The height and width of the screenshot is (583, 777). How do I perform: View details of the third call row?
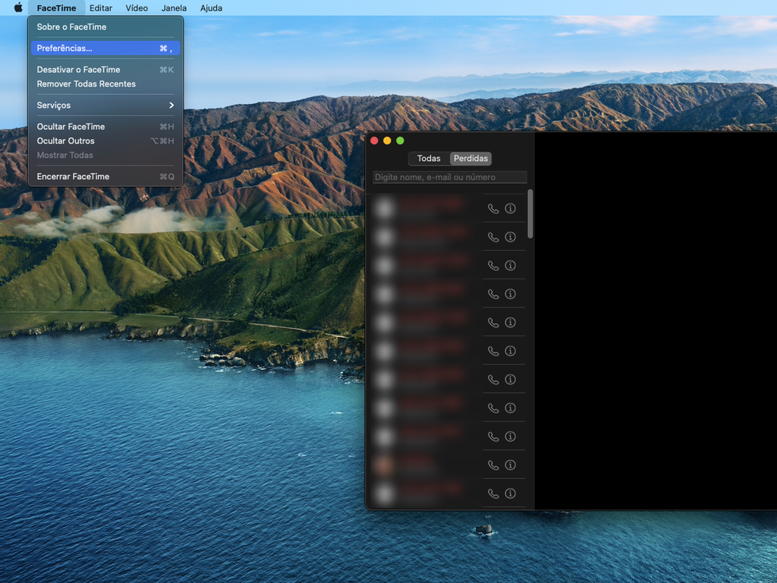pyautogui.click(x=510, y=265)
